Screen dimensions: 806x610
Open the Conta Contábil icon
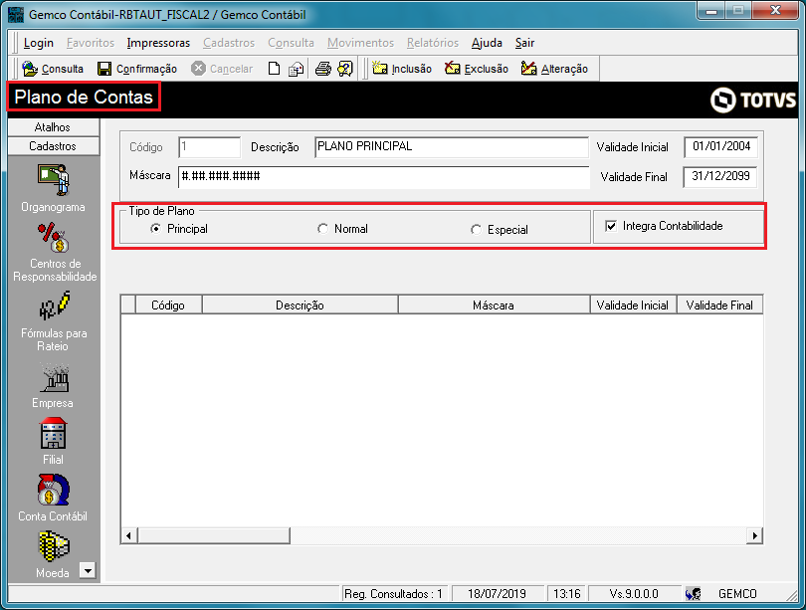(53, 490)
